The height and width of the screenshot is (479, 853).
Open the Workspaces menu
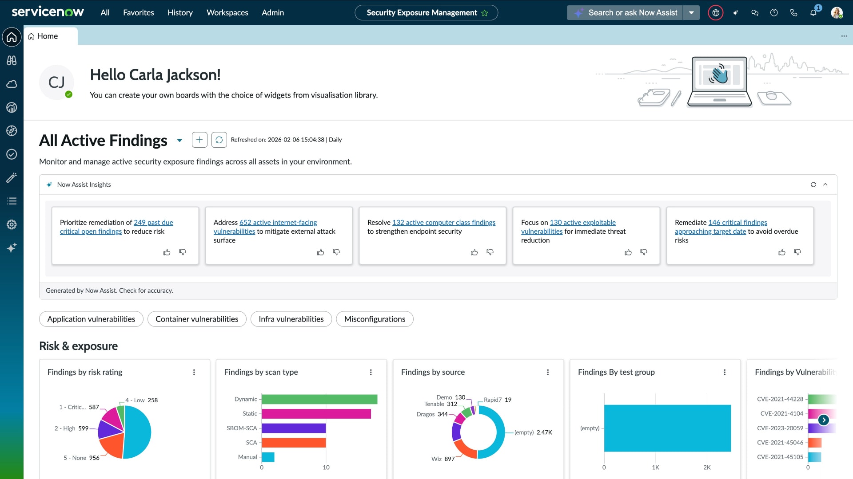click(x=227, y=12)
